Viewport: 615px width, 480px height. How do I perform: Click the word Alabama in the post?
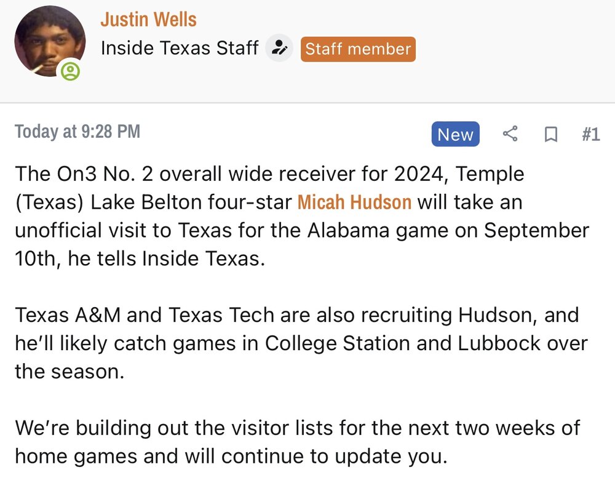360,230
